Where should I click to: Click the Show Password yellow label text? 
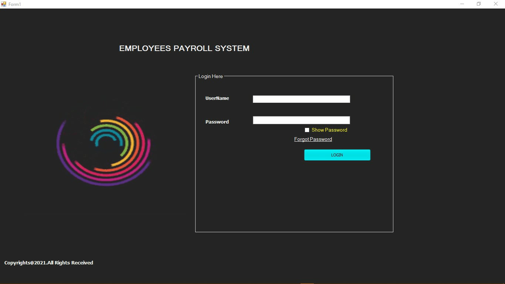coord(329,130)
